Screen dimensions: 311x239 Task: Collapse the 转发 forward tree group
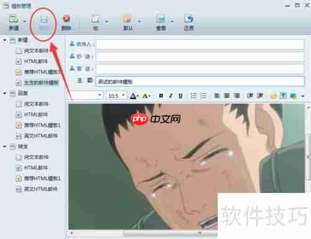tap(4, 146)
